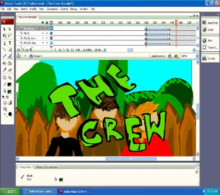Image resolution: width=220 pixels, height=195 pixels.
Task: Select the Mc GL Arm layer
Action: click(x=29, y=38)
